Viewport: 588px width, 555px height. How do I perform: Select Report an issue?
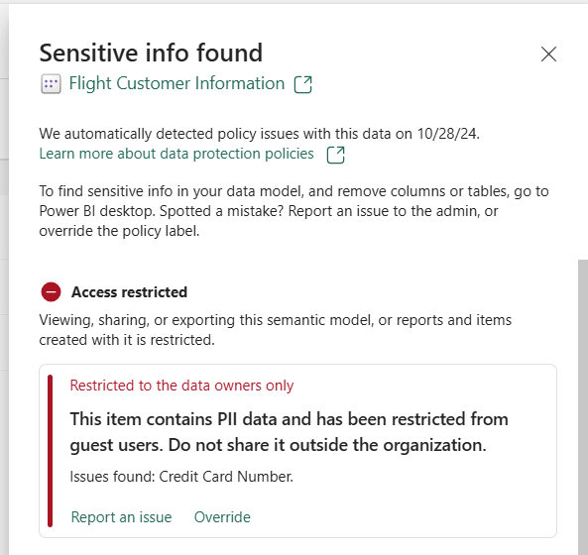click(x=122, y=517)
